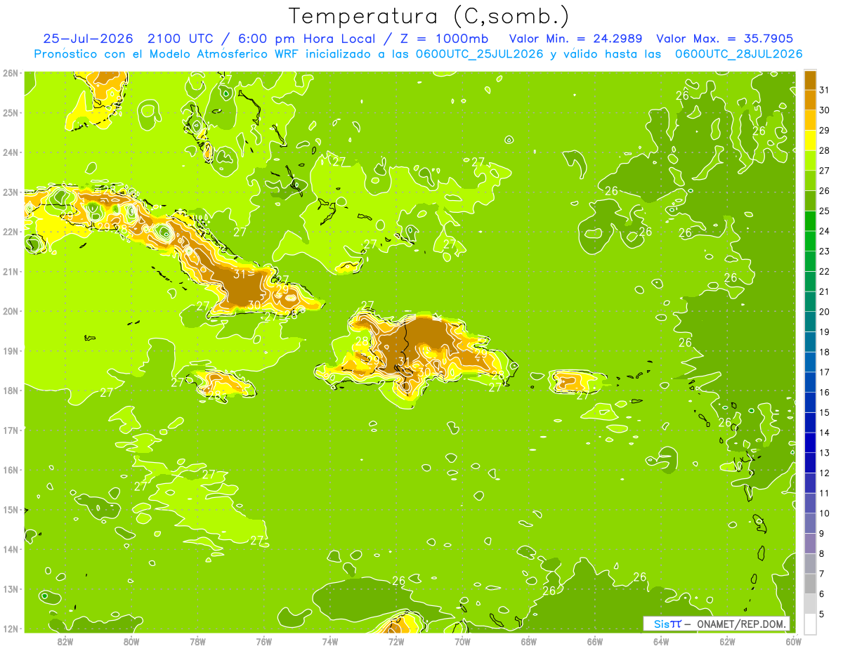Viewport: 843px width, 651px height.
Task: Click the lime legend swatch between 27 and 28
Action: 810,160
